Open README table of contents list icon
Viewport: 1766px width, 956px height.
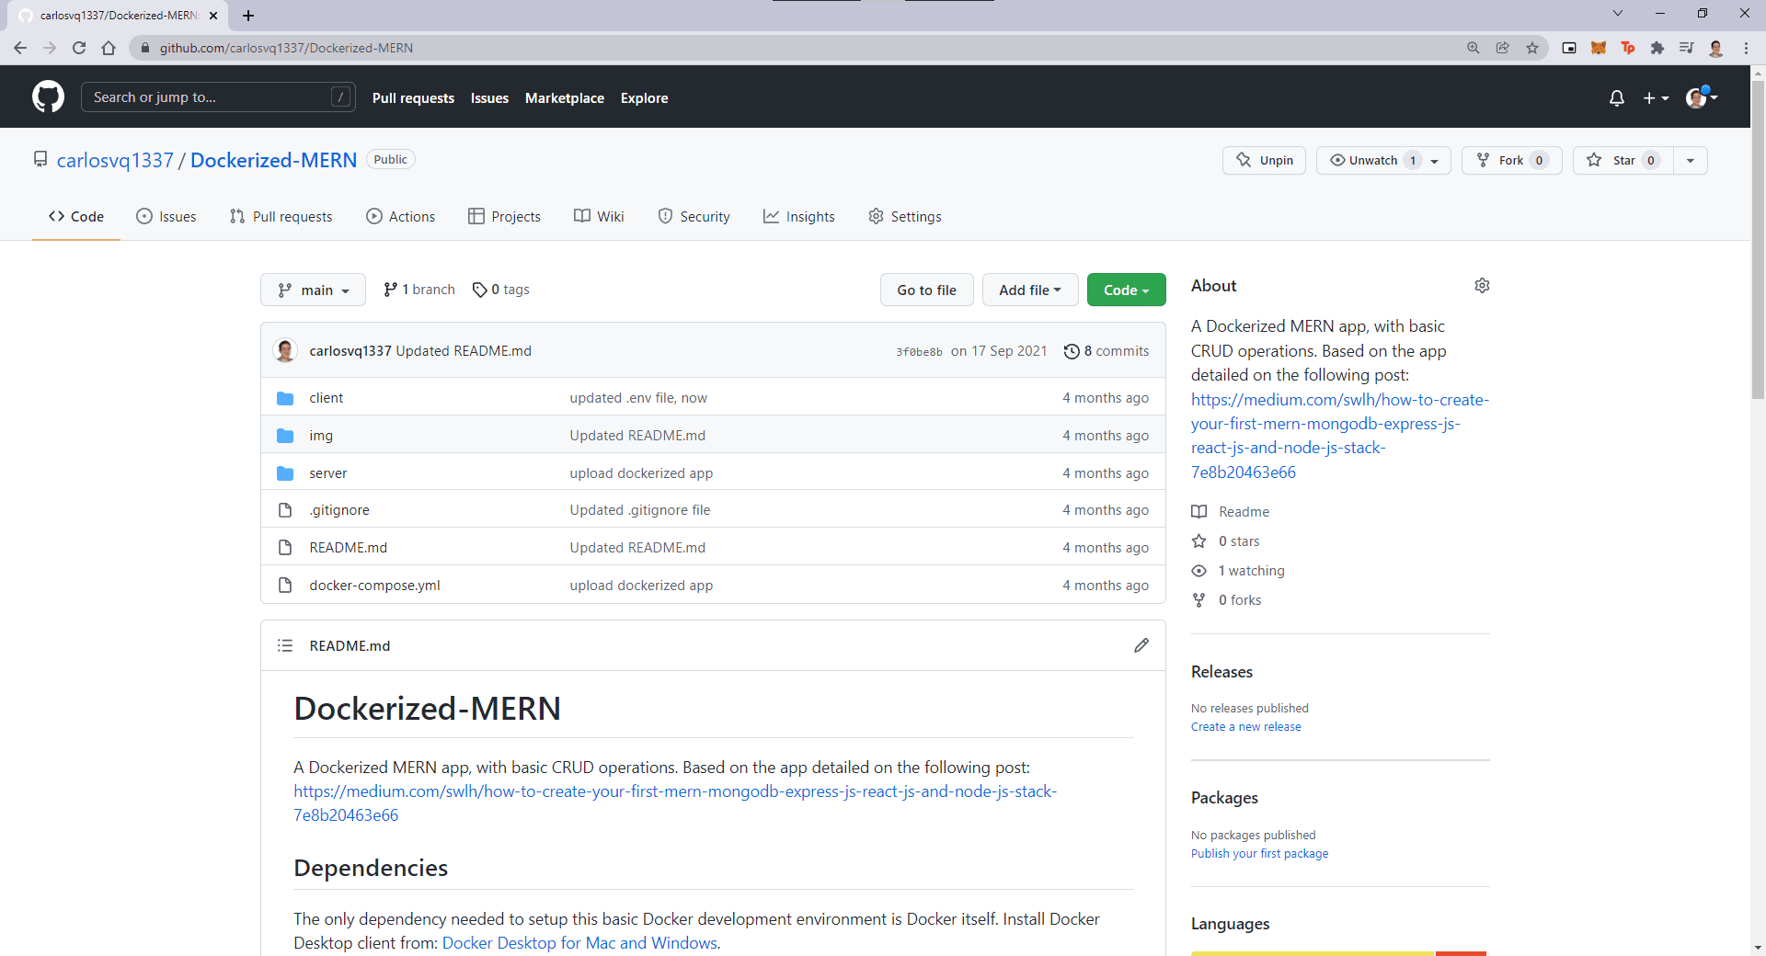coord(285,645)
